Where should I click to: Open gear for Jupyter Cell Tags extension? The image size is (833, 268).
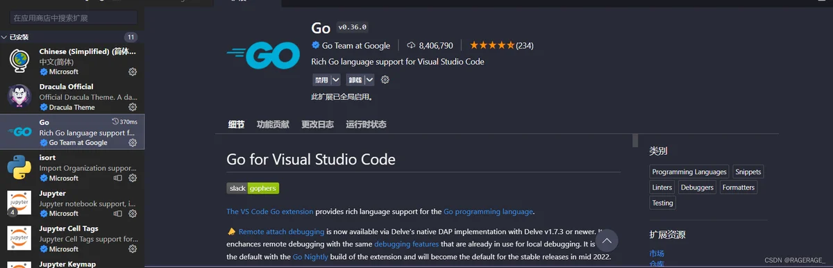point(133,249)
